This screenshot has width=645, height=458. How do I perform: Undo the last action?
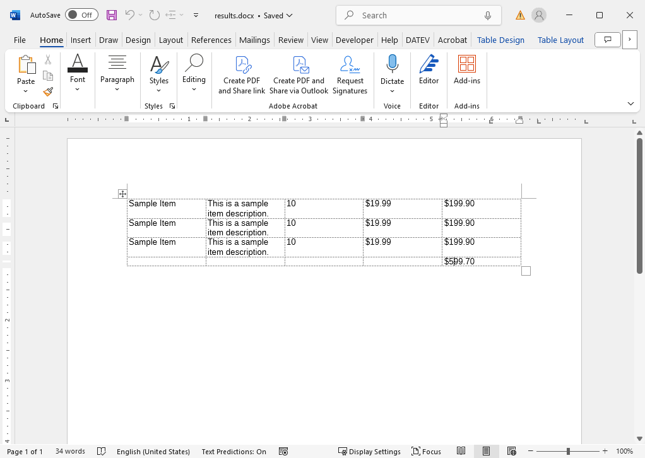(130, 15)
